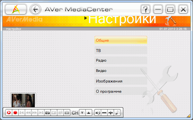Click the music note audio mode icon
Image resolution: width=193 pixels, height=120 pixels.
click(x=117, y=113)
